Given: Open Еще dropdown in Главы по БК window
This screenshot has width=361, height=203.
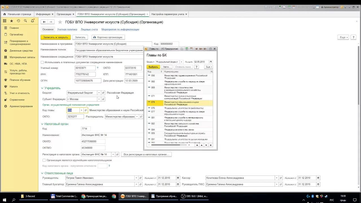Looking at the screenshot, I should click(x=209, y=67).
